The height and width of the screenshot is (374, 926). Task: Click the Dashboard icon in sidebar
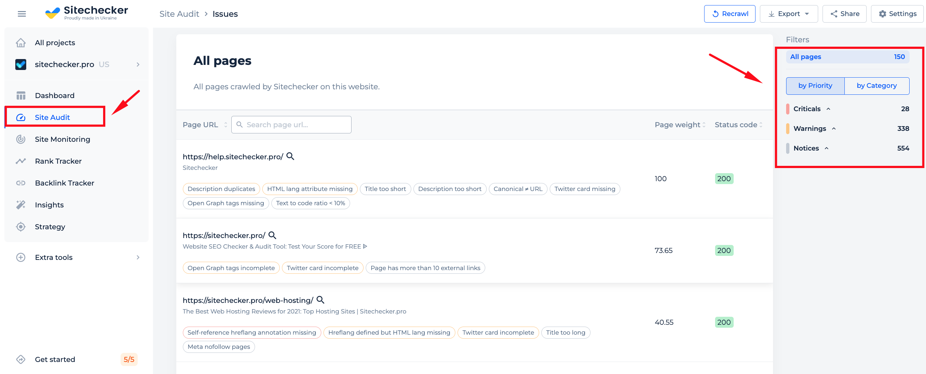tap(21, 96)
